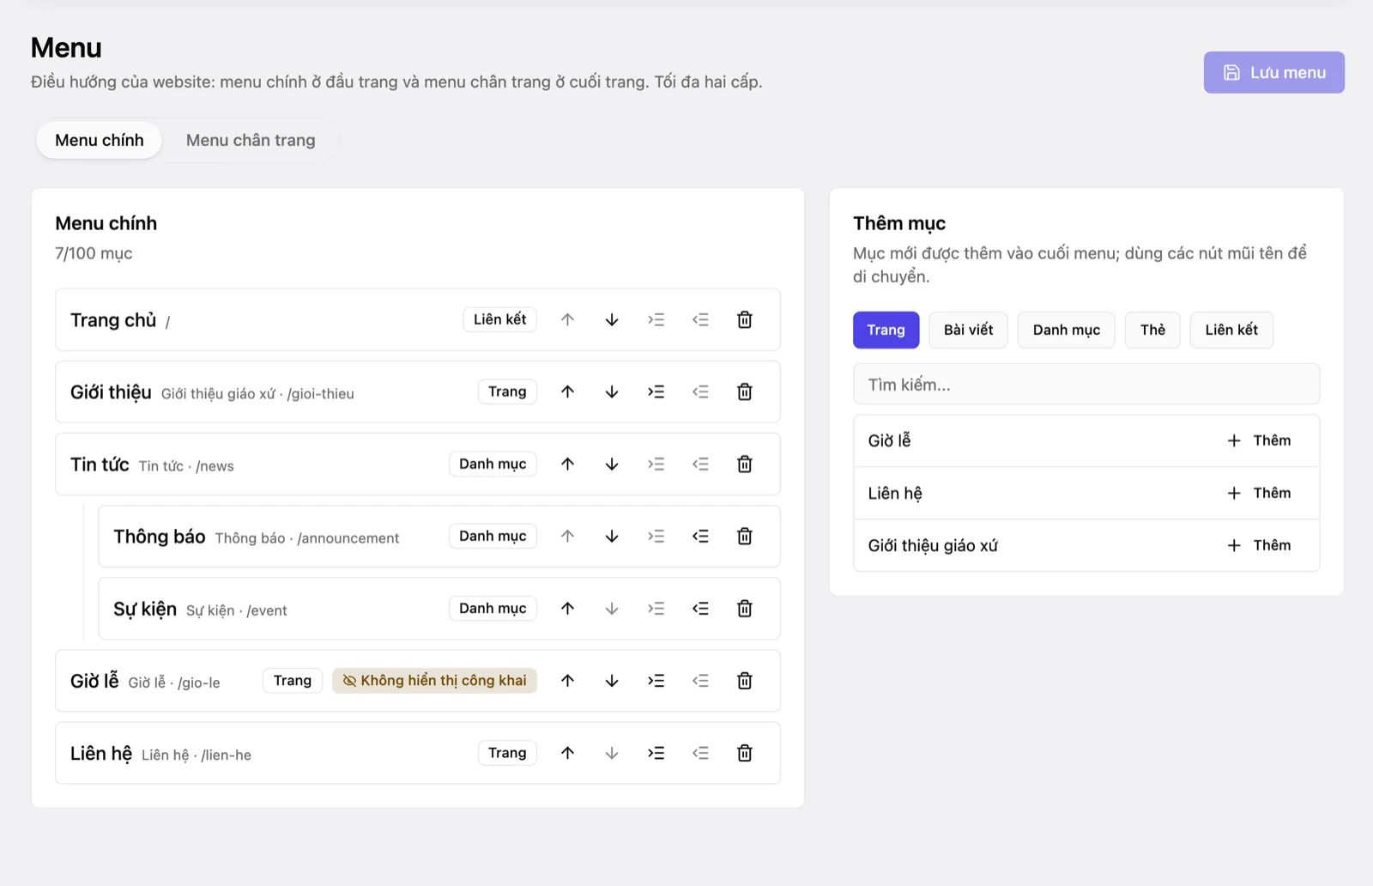Outdent Sự kiện to top level
1373x886 pixels.
tap(701, 608)
